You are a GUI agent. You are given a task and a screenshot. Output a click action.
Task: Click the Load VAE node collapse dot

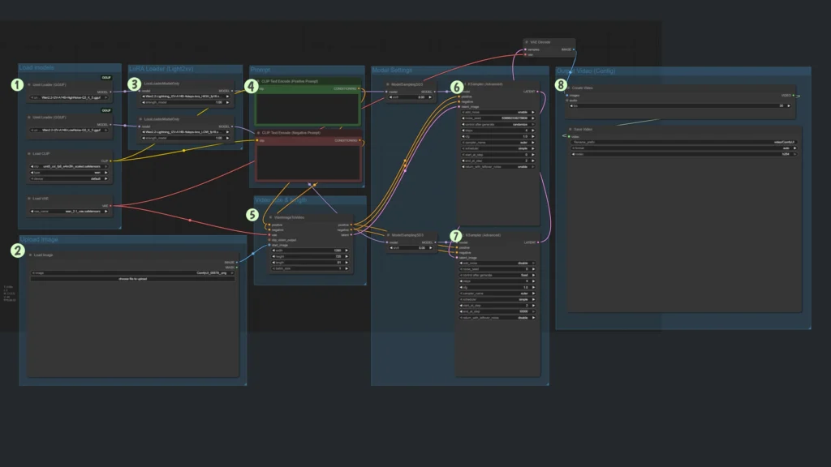[x=29, y=198]
